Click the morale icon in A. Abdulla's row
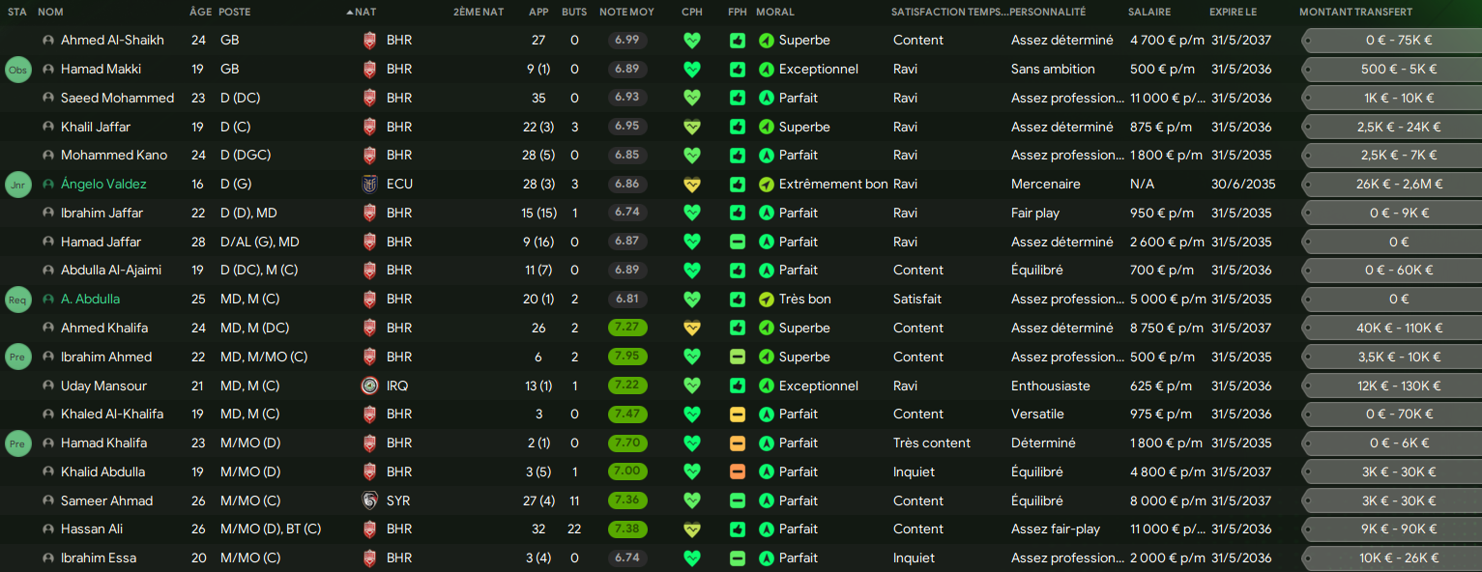Viewport: 1482px width, 572px height. tap(767, 300)
